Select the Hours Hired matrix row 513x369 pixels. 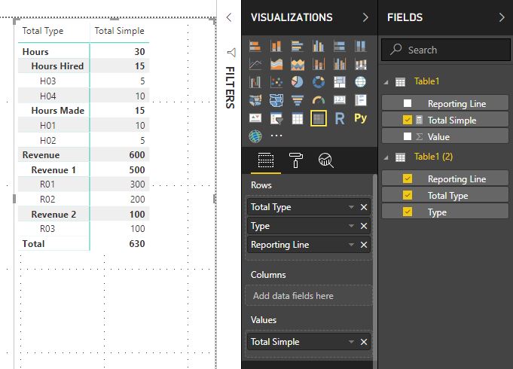(84, 66)
